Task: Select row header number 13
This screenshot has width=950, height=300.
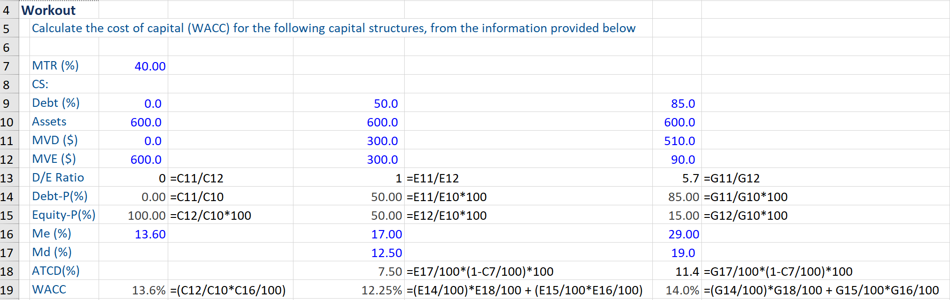Action: click(7, 178)
